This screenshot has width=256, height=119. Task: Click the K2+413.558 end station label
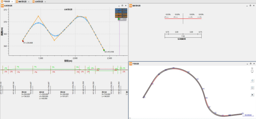[x=109, y=52]
